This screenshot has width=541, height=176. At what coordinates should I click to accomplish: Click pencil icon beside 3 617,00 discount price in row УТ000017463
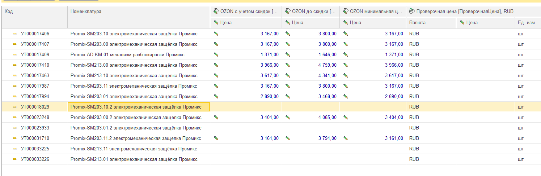click(216, 76)
